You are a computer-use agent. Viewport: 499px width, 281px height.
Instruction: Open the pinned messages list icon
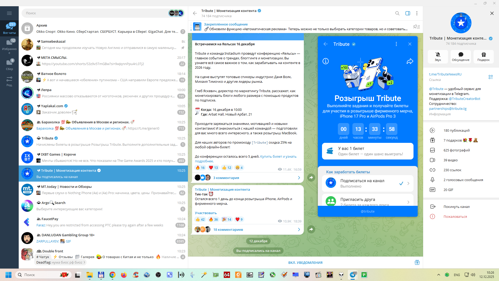(x=416, y=27)
